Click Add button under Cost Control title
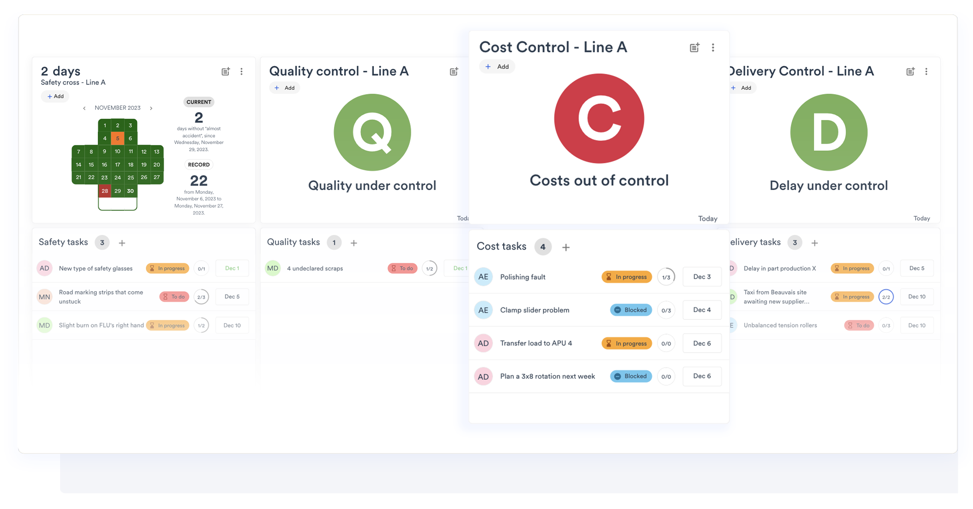The width and height of the screenshot is (973, 509). pos(497,66)
